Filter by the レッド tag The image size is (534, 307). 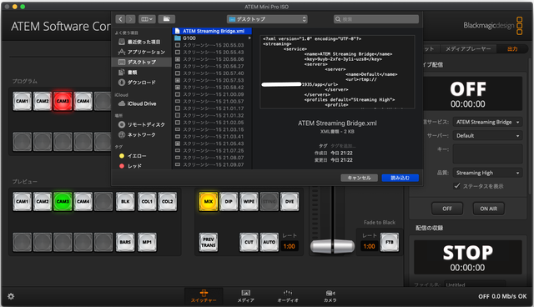[x=141, y=166]
